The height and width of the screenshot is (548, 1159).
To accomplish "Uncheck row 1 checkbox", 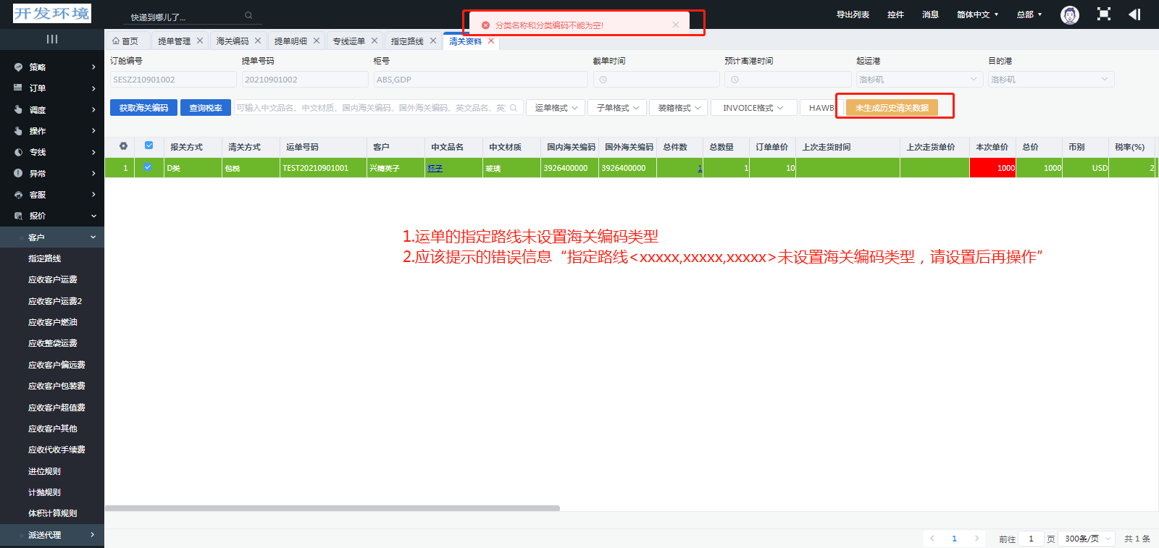I will tap(148, 167).
